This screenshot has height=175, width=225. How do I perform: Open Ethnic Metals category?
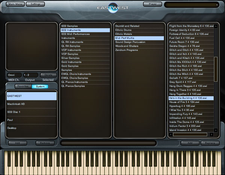[x=139, y=34]
